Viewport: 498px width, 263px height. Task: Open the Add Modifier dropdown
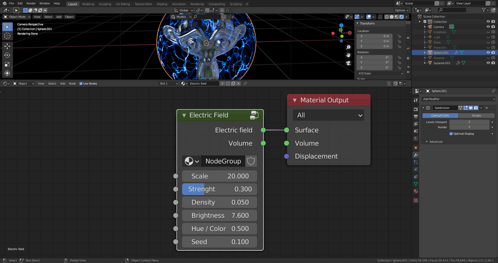click(459, 99)
